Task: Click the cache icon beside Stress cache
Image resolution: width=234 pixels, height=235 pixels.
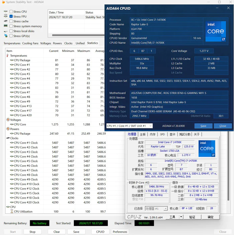Action: (6, 21)
